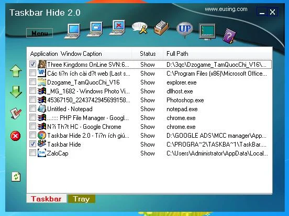289x216 pixels.
Task: Enable the Untitled - Notepad checkbox
Action: tap(32, 109)
